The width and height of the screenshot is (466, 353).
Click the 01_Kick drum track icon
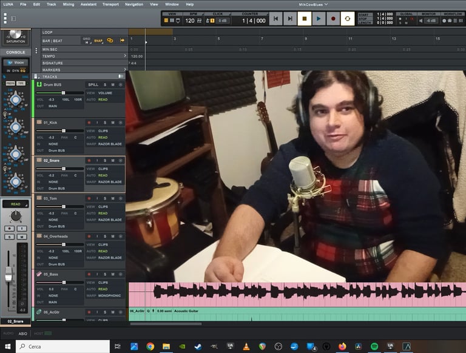coord(39,122)
